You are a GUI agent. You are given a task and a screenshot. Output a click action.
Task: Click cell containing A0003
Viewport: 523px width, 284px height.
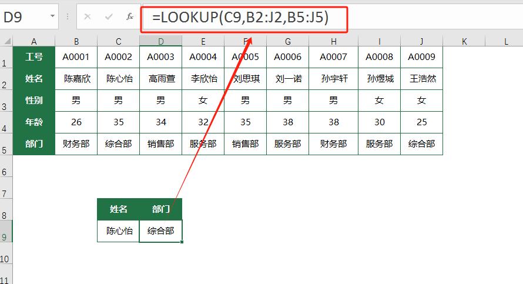(161, 57)
